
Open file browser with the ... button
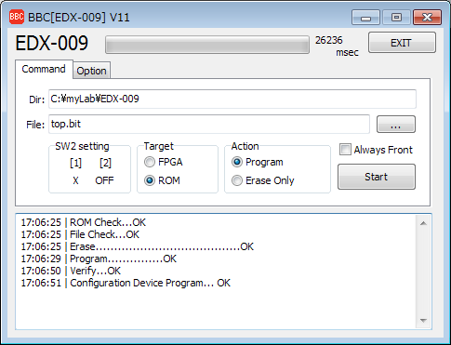tap(396, 125)
